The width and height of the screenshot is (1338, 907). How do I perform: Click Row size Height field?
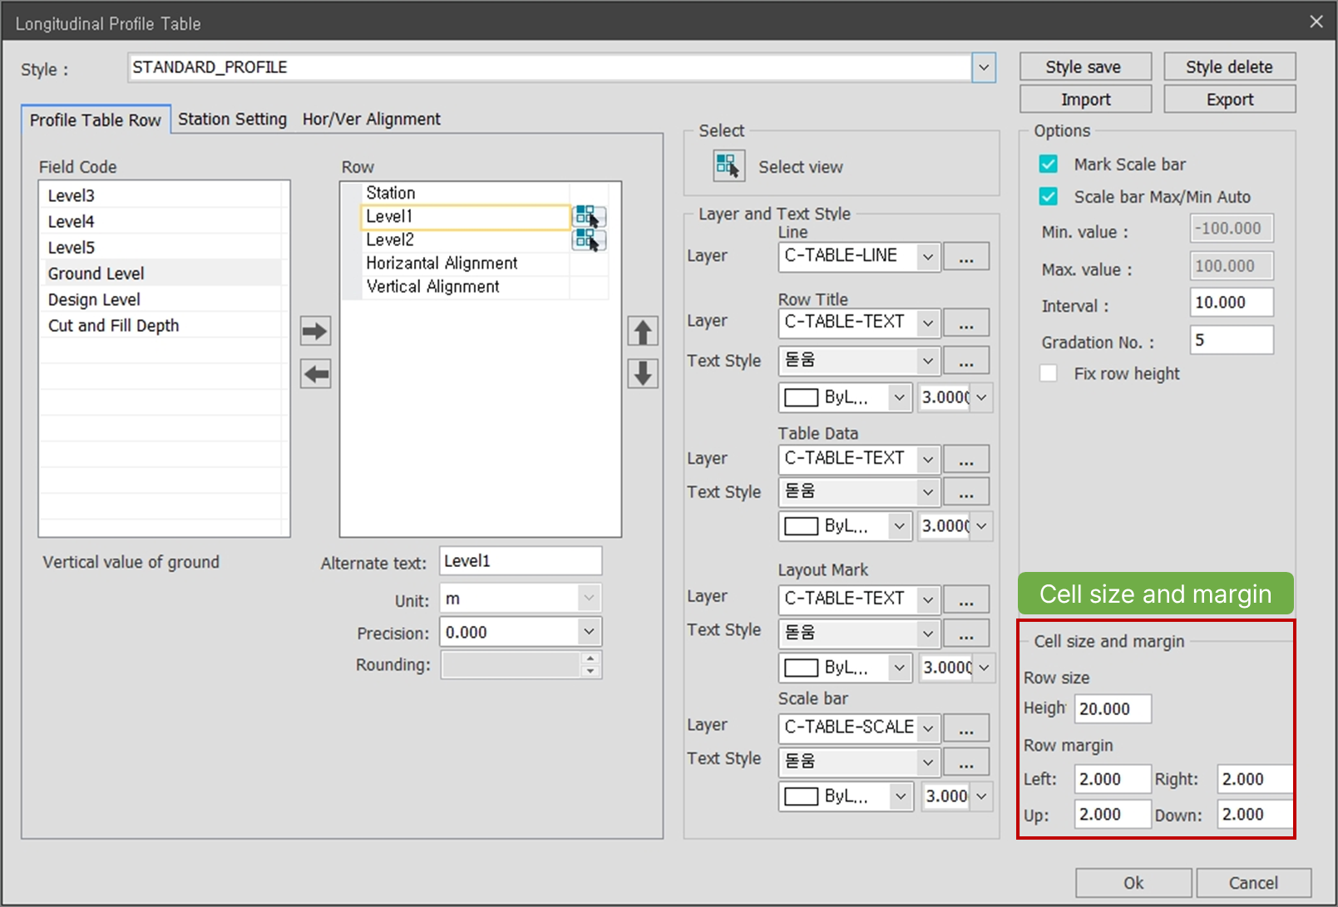[x=1113, y=709]
